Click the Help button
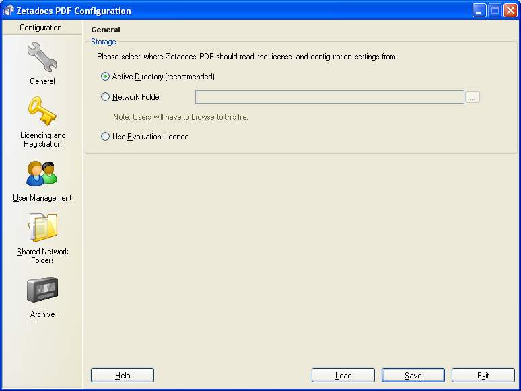 pos(123,376)
